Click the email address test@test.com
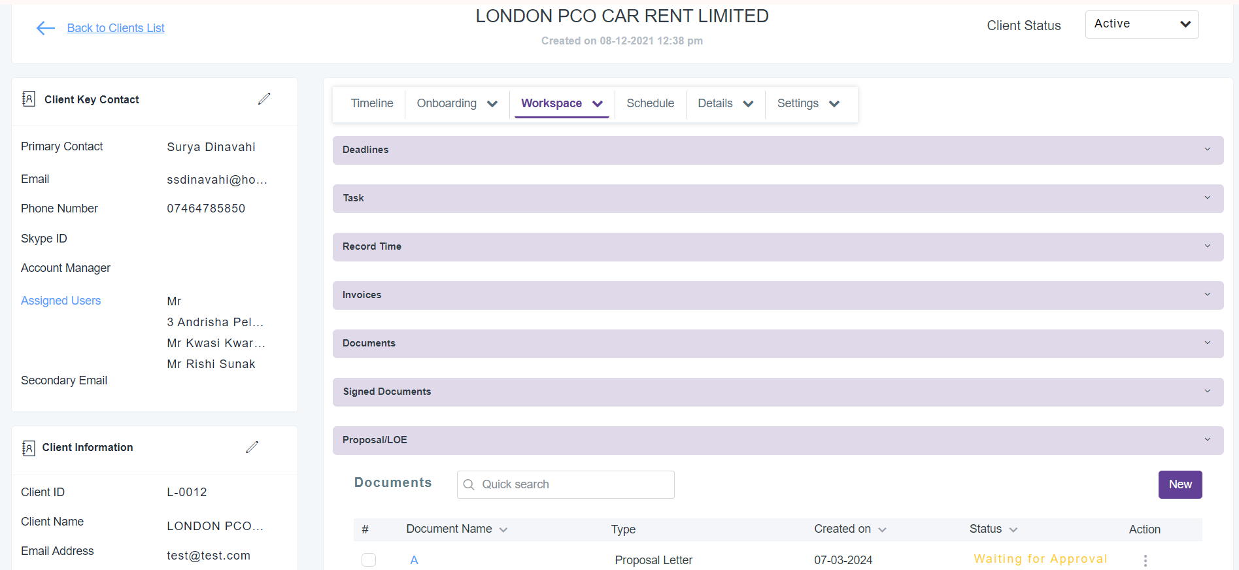The height and width of the screenshot is (570, 1239). [x=209, y=556]
